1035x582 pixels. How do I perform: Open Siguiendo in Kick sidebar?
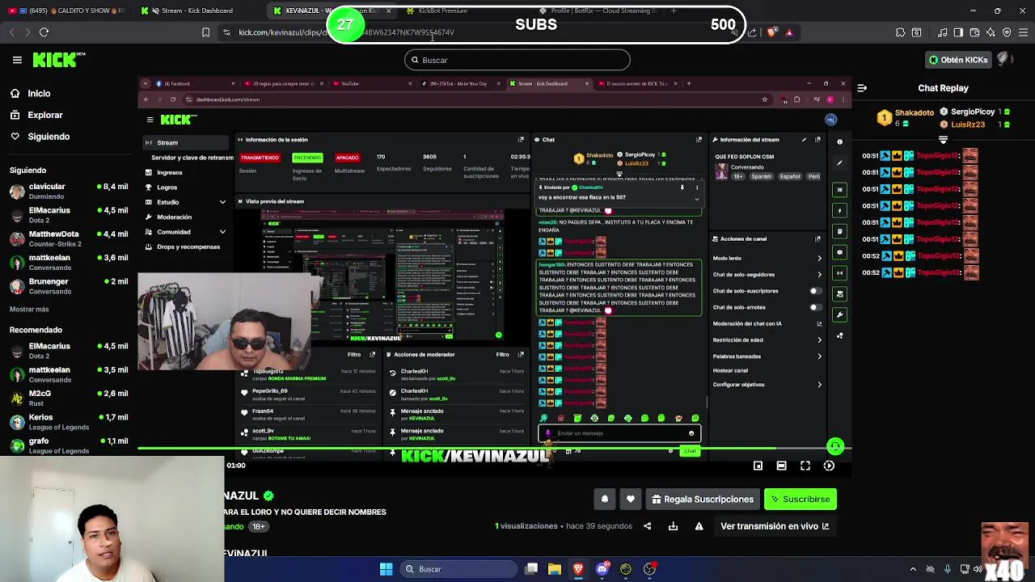click(40, 137)
